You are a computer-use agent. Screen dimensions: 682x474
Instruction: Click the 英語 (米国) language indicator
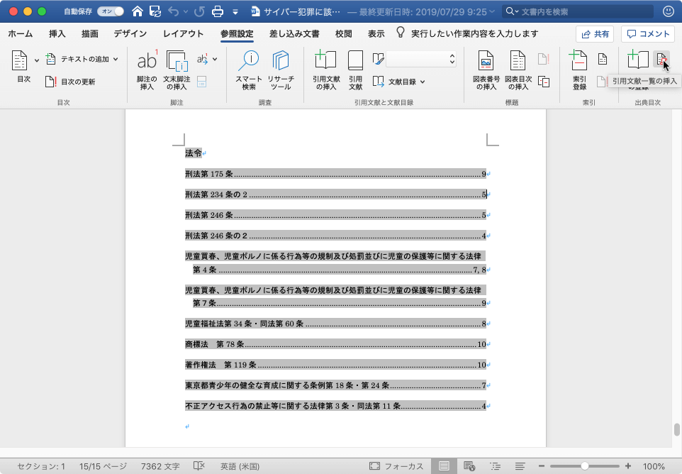240,466
